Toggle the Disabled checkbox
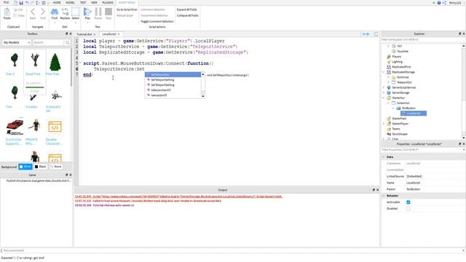The height and width of the screenshot is (262, 466). pyautogui.click(x=408, y=209)
